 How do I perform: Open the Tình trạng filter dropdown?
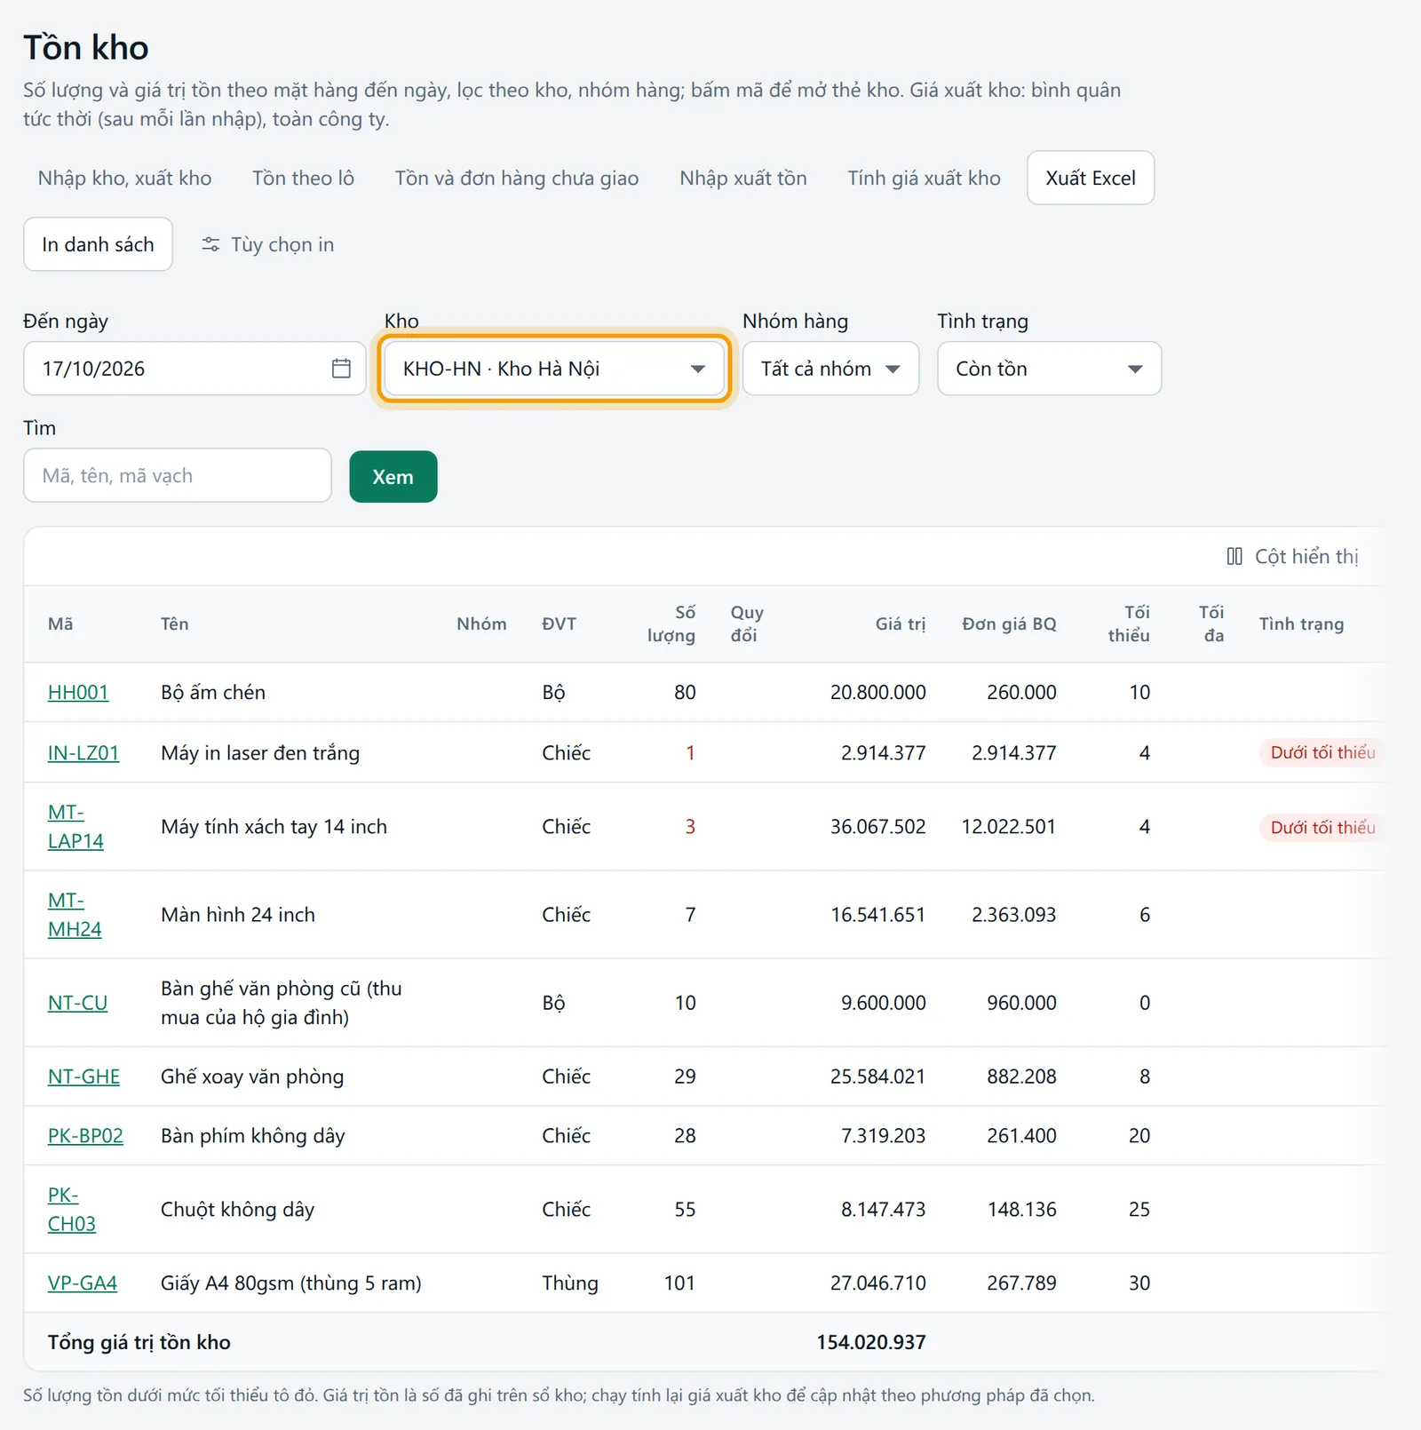click(1049, 369)
